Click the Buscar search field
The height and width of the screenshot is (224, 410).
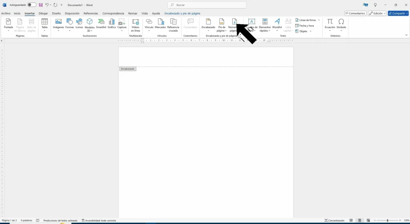pos(207,5)
